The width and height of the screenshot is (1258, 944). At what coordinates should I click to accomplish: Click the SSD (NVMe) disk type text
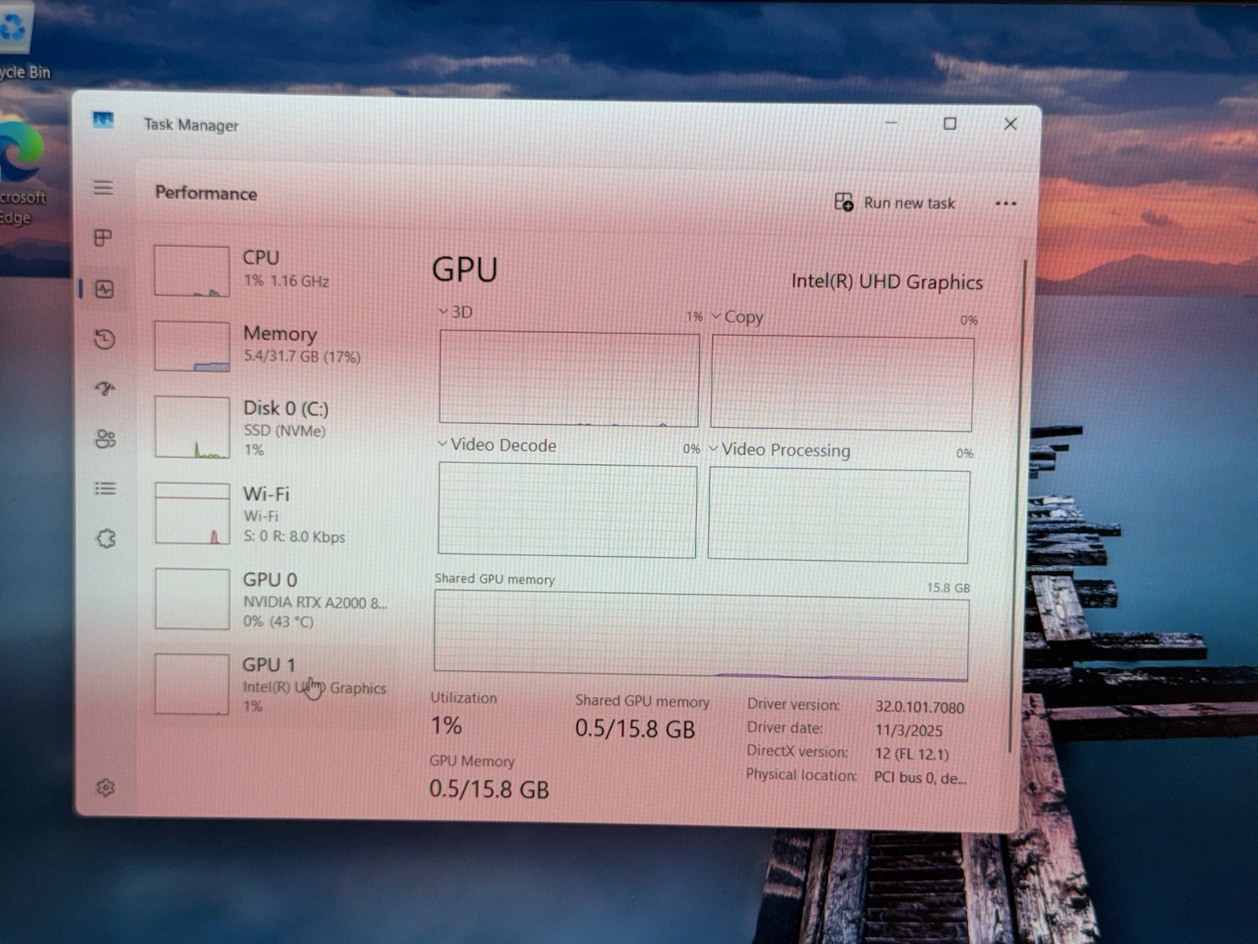point(285,430)
